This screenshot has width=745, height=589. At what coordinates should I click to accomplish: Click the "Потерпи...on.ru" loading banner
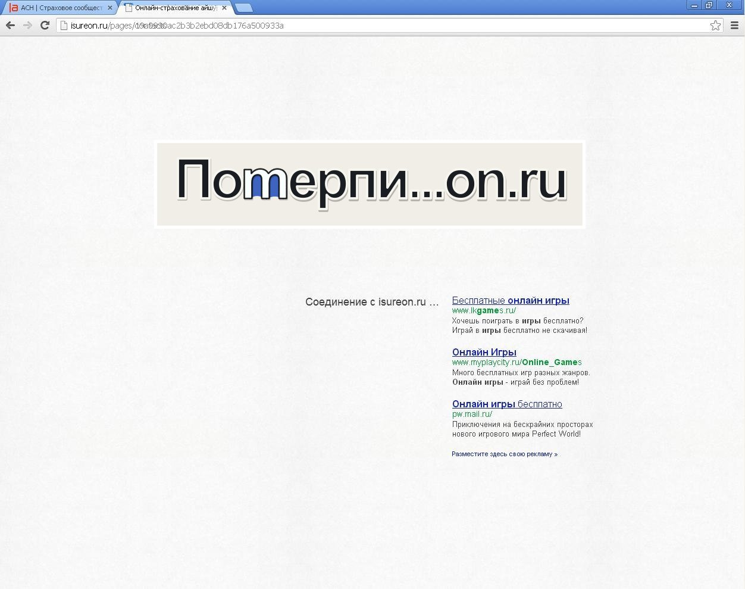370,184
